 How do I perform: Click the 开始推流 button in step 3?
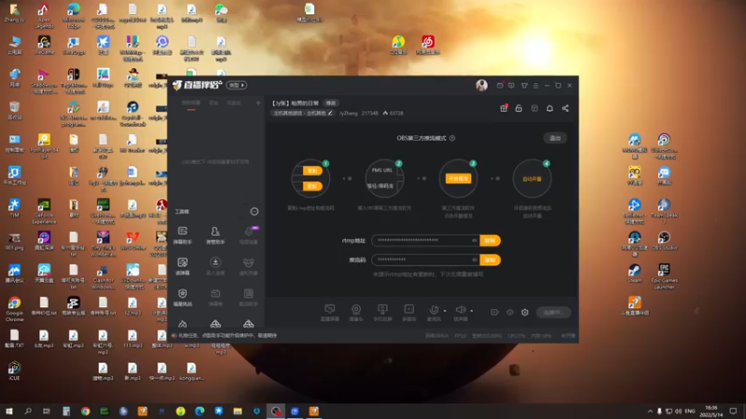pos(458,179)
